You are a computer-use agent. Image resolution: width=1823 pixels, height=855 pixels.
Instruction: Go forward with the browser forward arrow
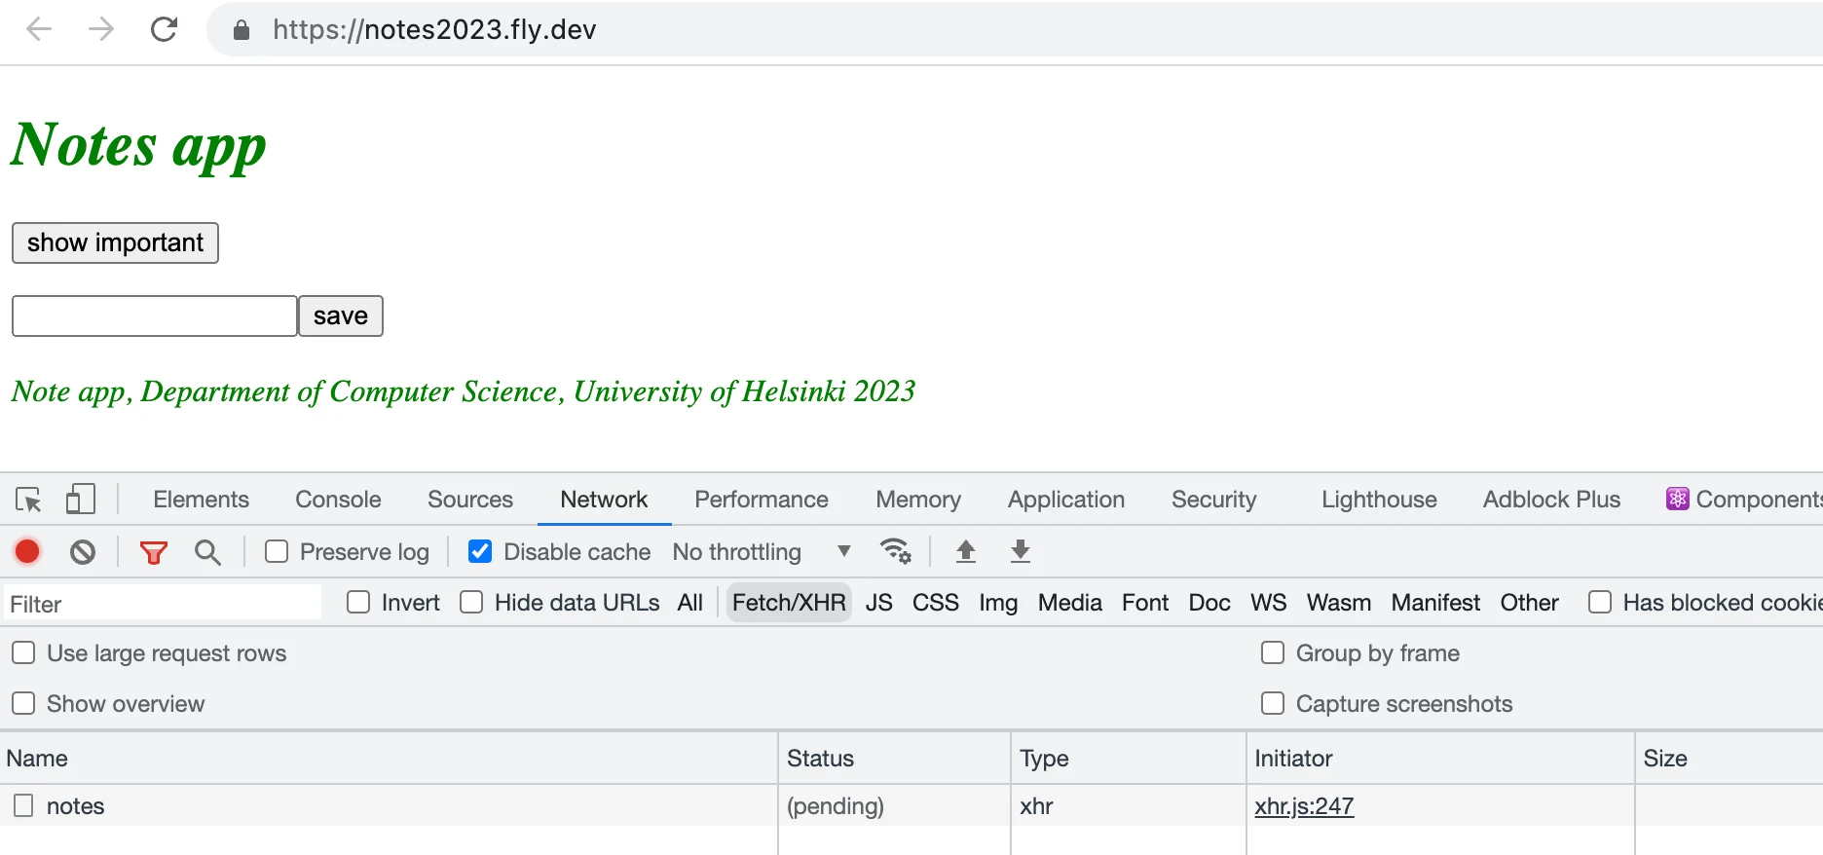click(101, 29)
